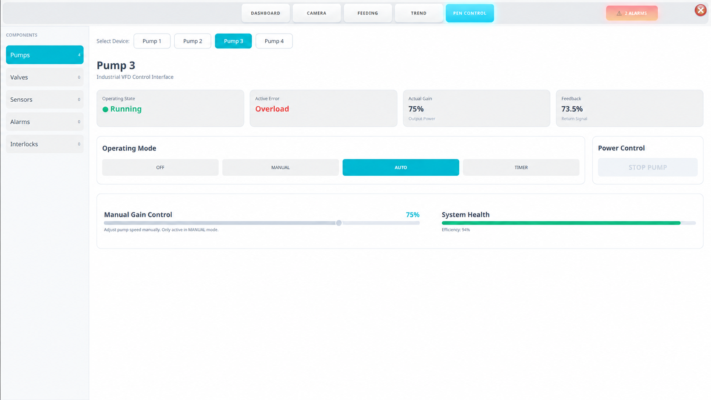The width and height of the screenshot is (711, 400).
Task: Select Pump 4 device
Action: point(274,41)
